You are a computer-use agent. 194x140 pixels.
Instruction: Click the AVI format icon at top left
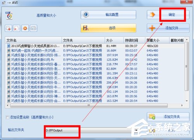click(x=9, y=16)
